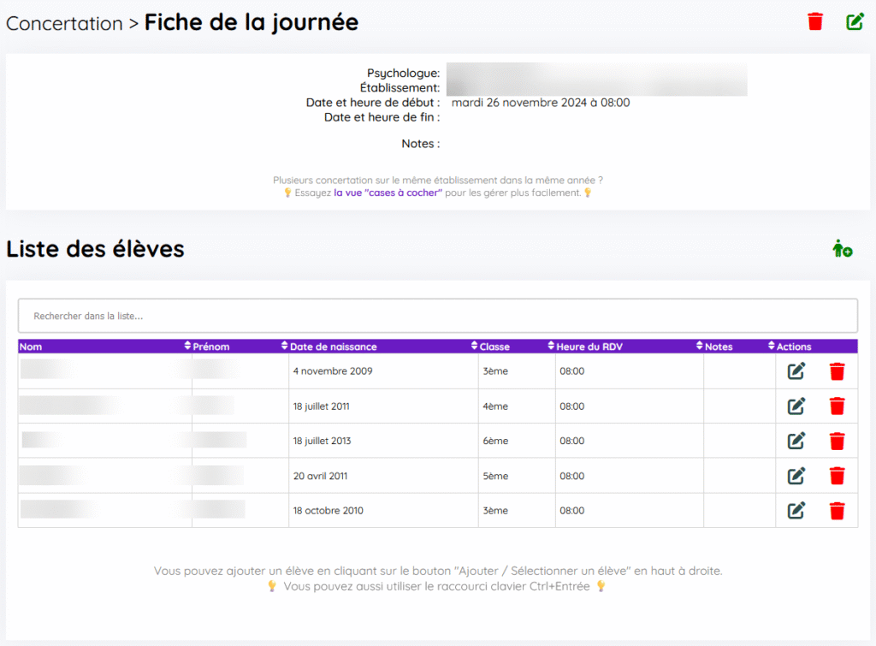876x646 pixels.
Task: Focus the "Rechercher dans la liste" search field
Action: [438, 316]
